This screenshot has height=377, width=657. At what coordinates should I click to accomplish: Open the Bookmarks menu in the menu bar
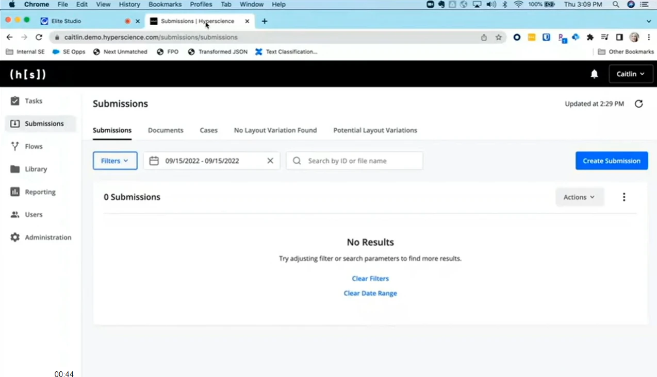[165, 4]
